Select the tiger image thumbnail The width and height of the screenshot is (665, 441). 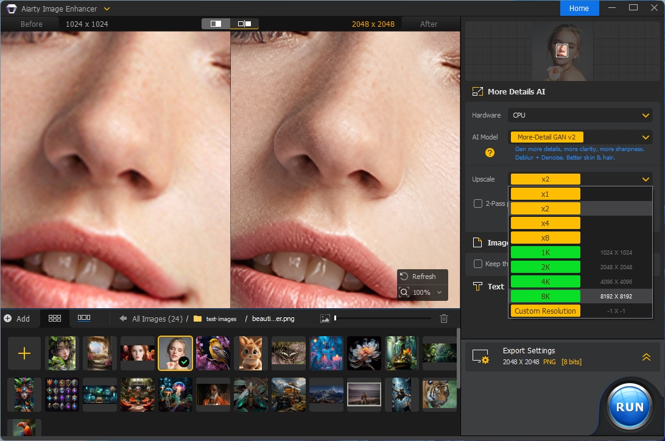click(439, 394)
